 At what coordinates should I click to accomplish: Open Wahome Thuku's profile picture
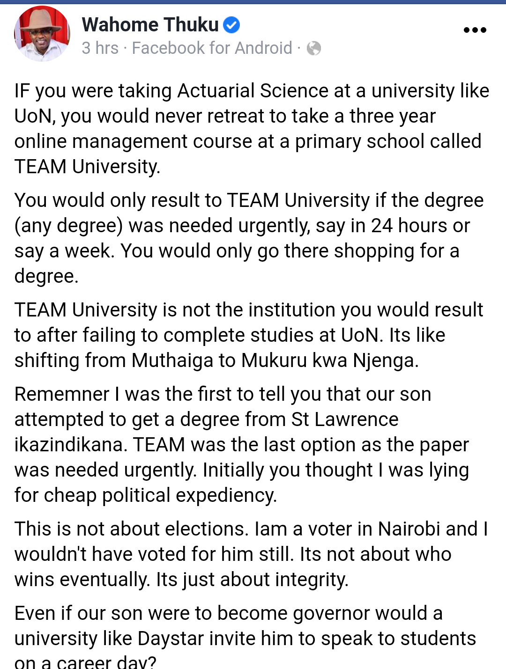tap(42, 34)
